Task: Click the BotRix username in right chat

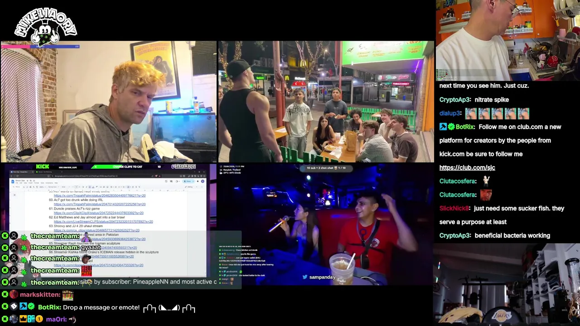Action: pos(465,127)
